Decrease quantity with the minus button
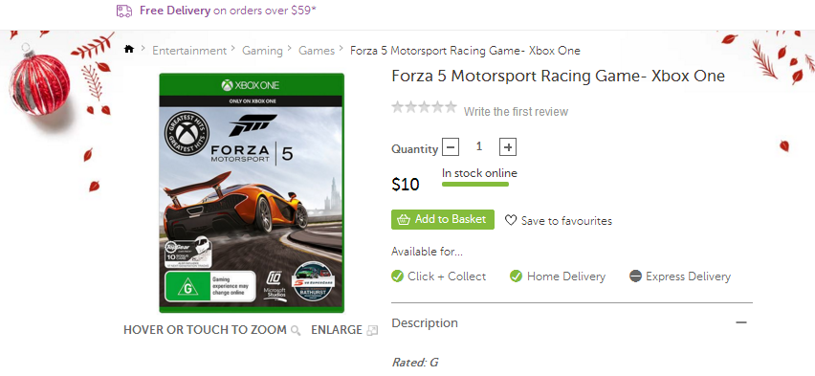The width and height of the screenshot is (815, 376). tap(451, 147)
